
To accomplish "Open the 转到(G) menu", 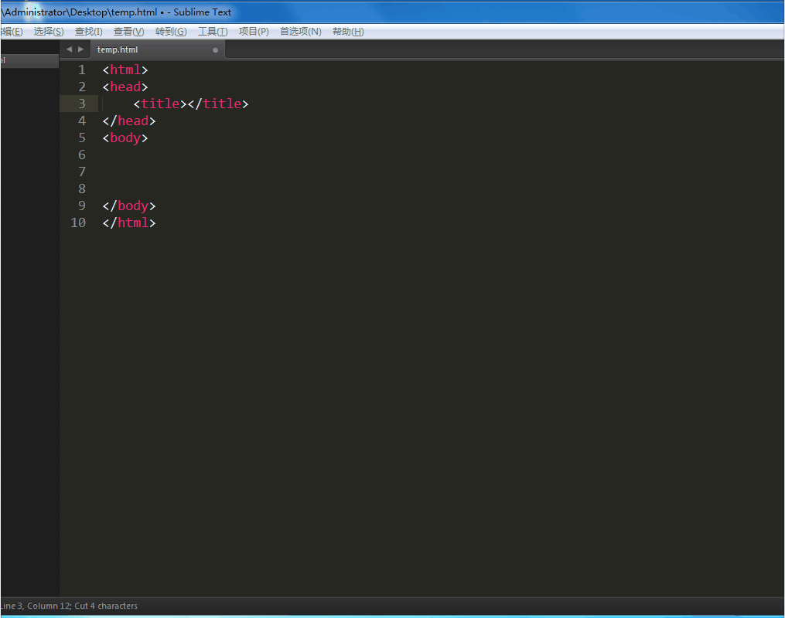I will click(171, 32).
